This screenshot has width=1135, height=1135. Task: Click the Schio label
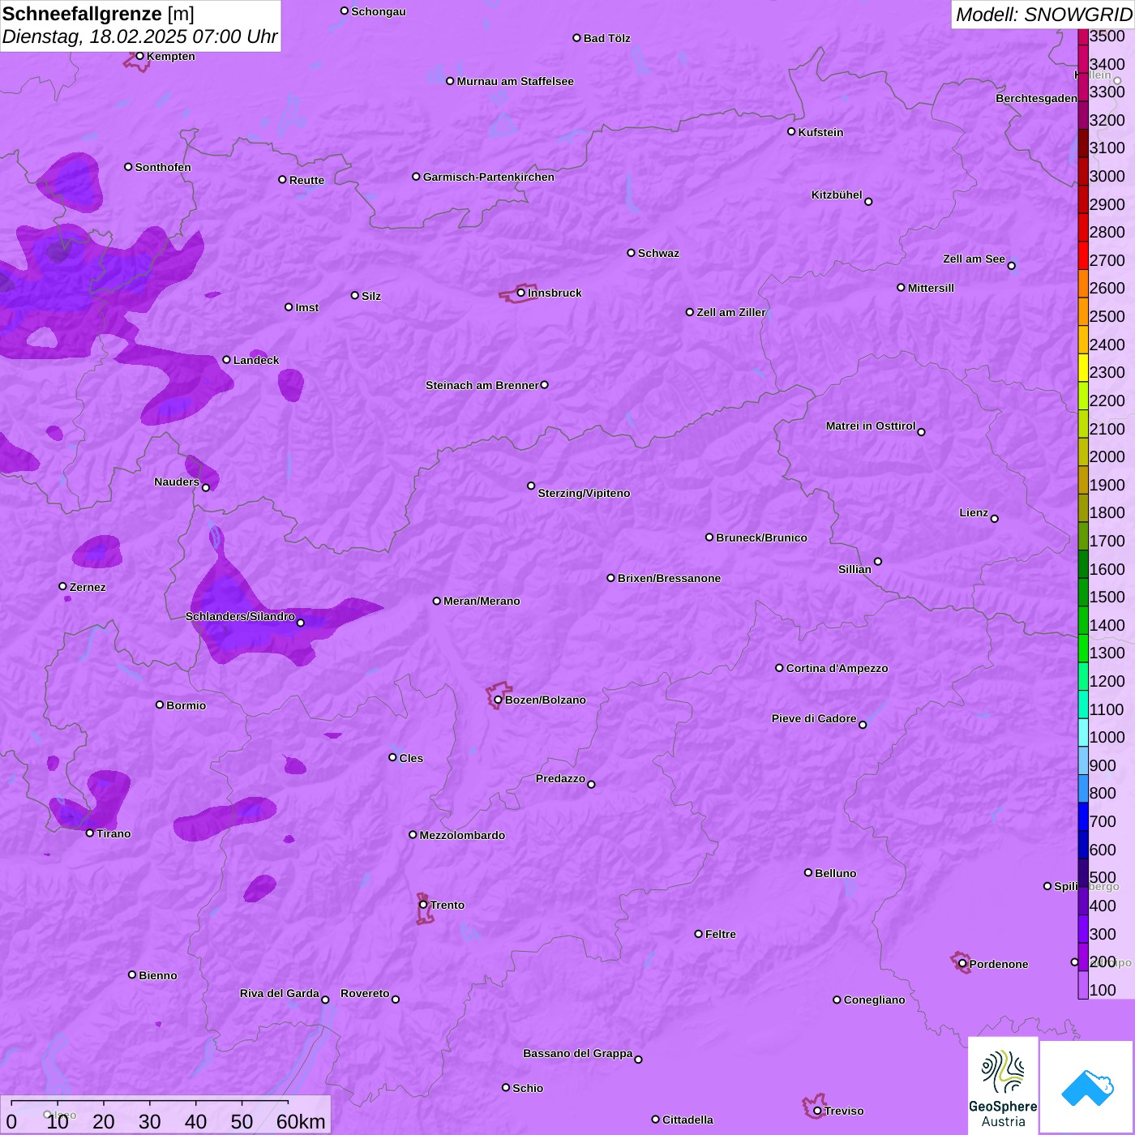click(x=528, y=1088)
